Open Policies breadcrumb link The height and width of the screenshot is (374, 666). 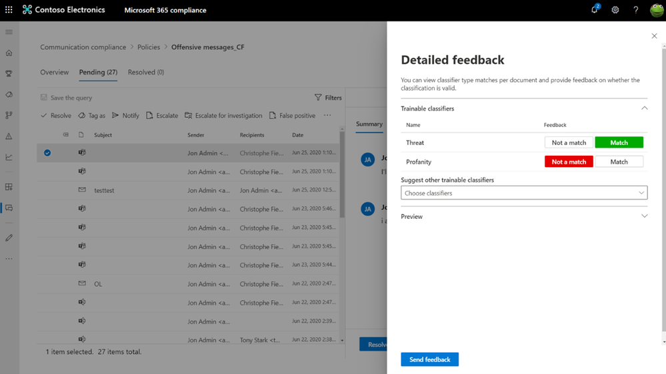[x=149, y=47]
